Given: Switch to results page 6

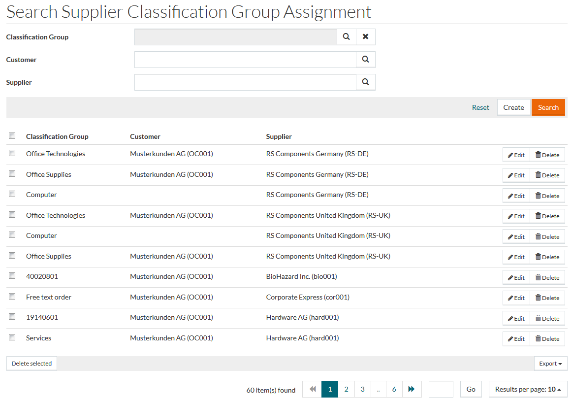Looking at the screenshot, I should (394, 389).
